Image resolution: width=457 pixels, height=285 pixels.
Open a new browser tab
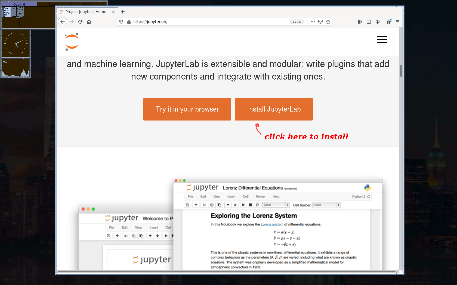point(123,12)
